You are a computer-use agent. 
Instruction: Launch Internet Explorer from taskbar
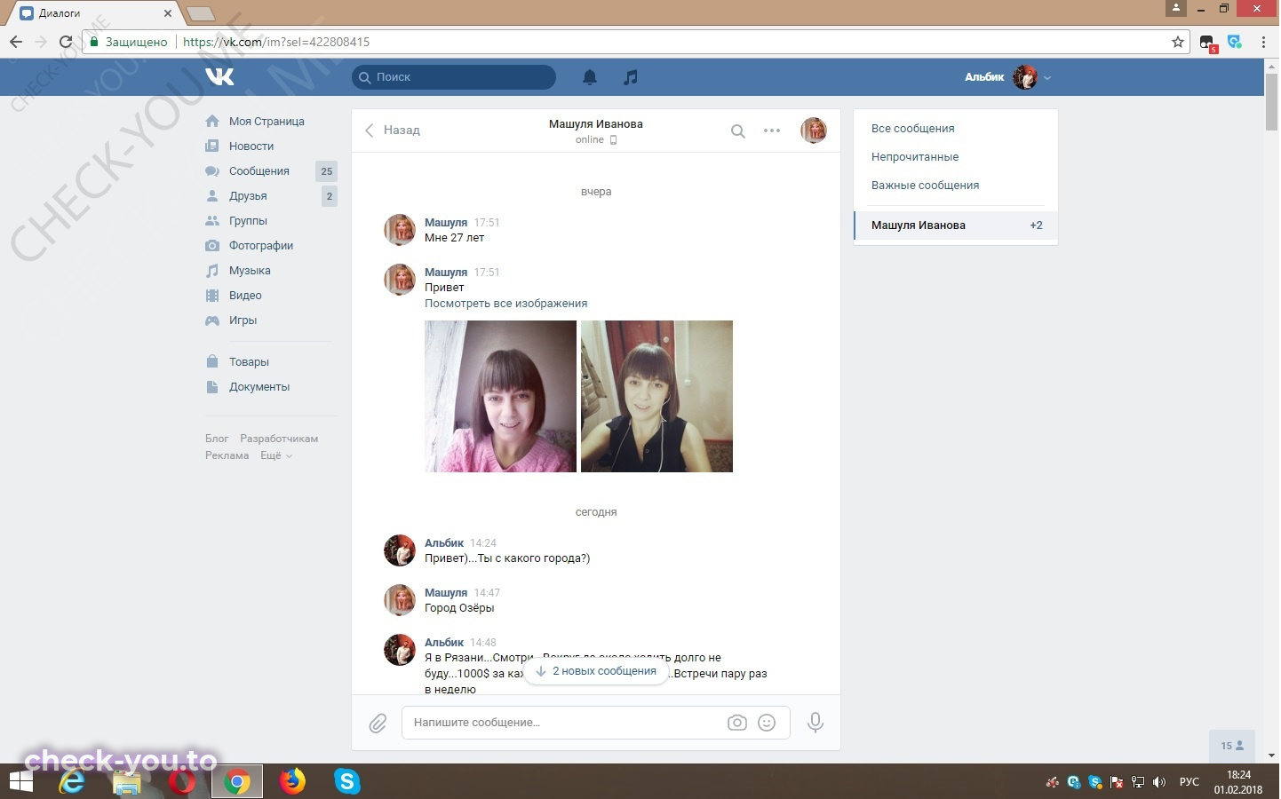(x=72, y=781)
